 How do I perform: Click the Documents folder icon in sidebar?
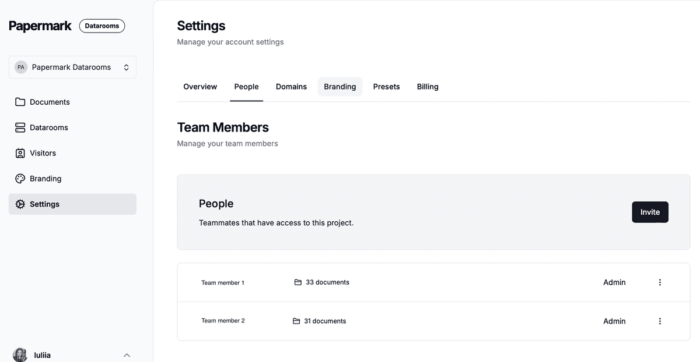pos(20,102)
